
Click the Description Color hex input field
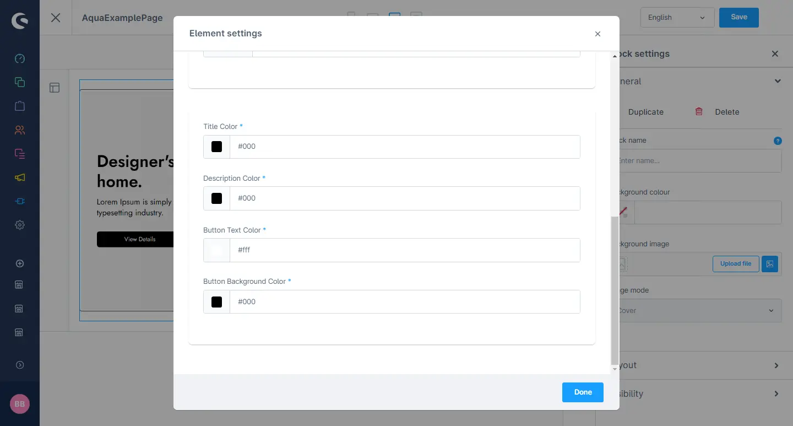405,198
